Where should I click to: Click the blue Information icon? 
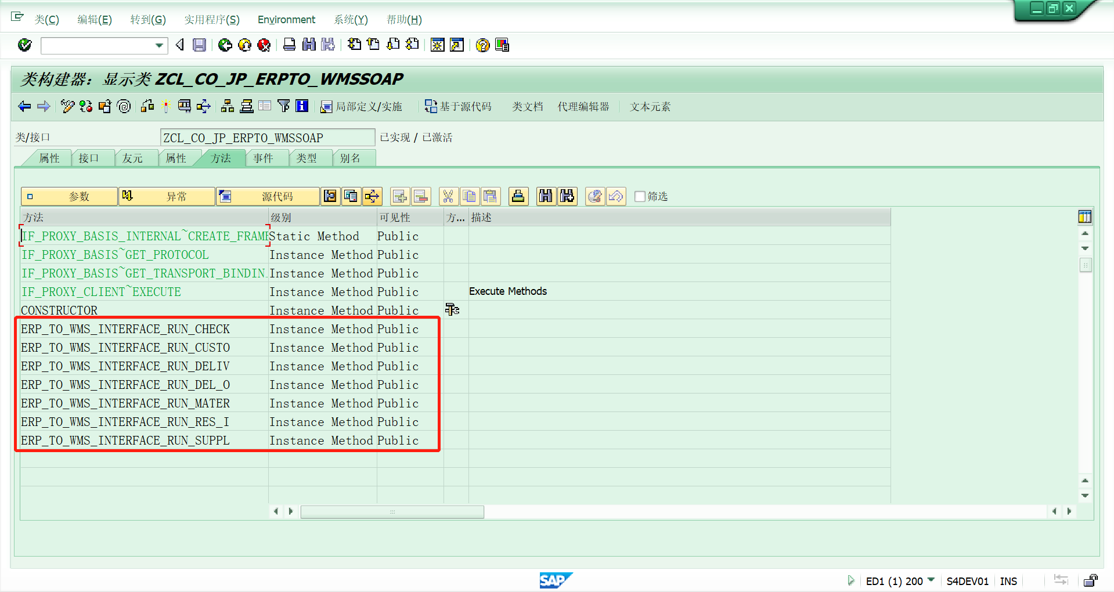(x=302, y=106)
